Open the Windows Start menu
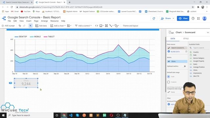Screen dimensions: 210x118 pyautogui.click(x=3, y=115)
